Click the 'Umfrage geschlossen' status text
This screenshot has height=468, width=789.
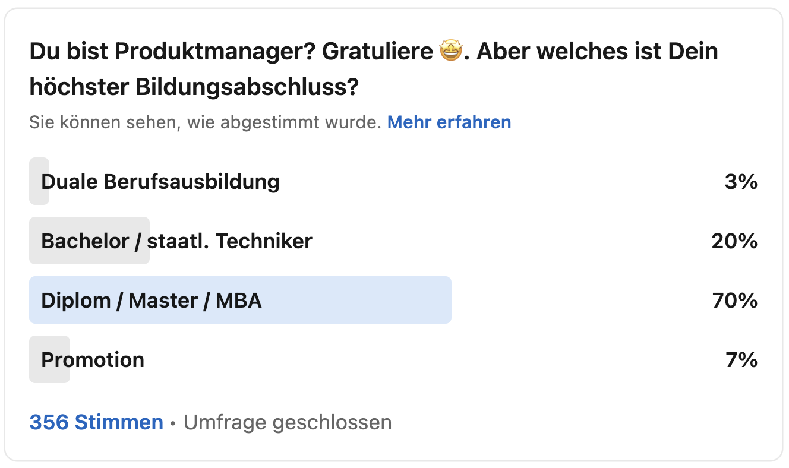point(289,422)
